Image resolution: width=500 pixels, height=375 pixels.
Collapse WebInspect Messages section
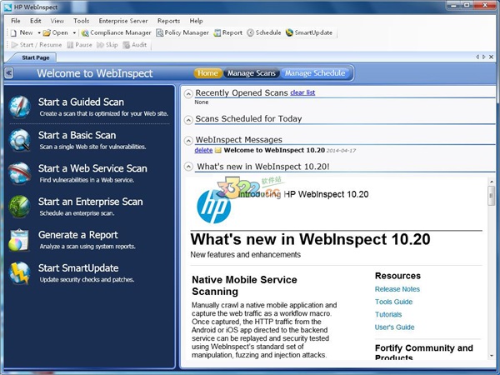pos(188,141)
